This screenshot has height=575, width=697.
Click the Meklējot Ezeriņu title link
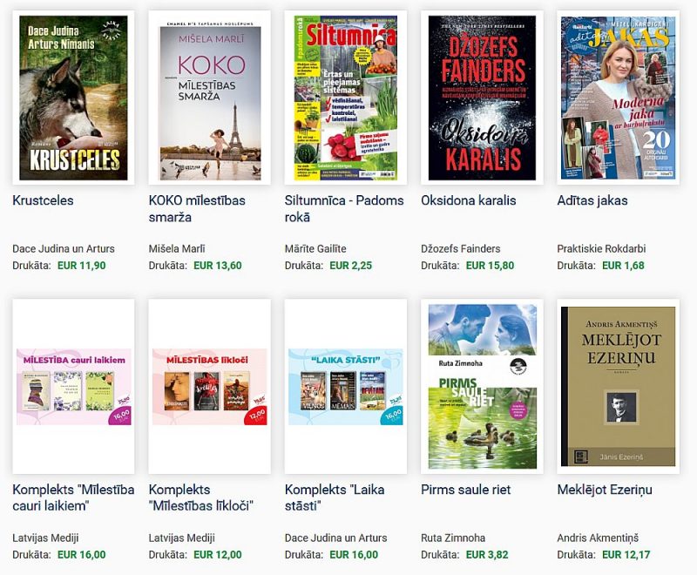(x=605, y=490)
